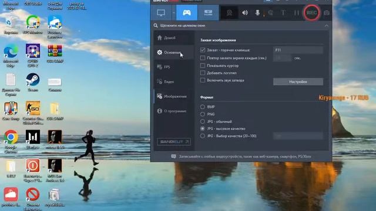The width and height of the screenshot is (376, 211).
Task: Select JPG - Выбор качества radio button
Action: coord(203,136)
